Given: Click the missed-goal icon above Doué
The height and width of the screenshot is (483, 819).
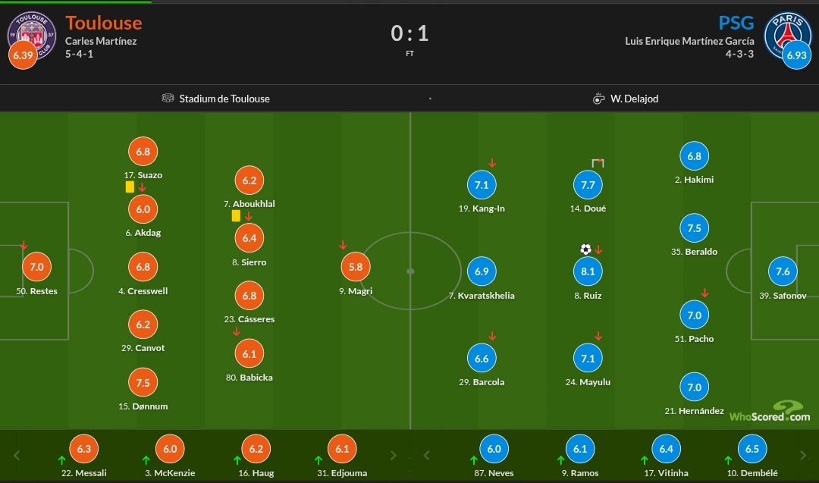Looking at the screenshot, I should point(598,163).
